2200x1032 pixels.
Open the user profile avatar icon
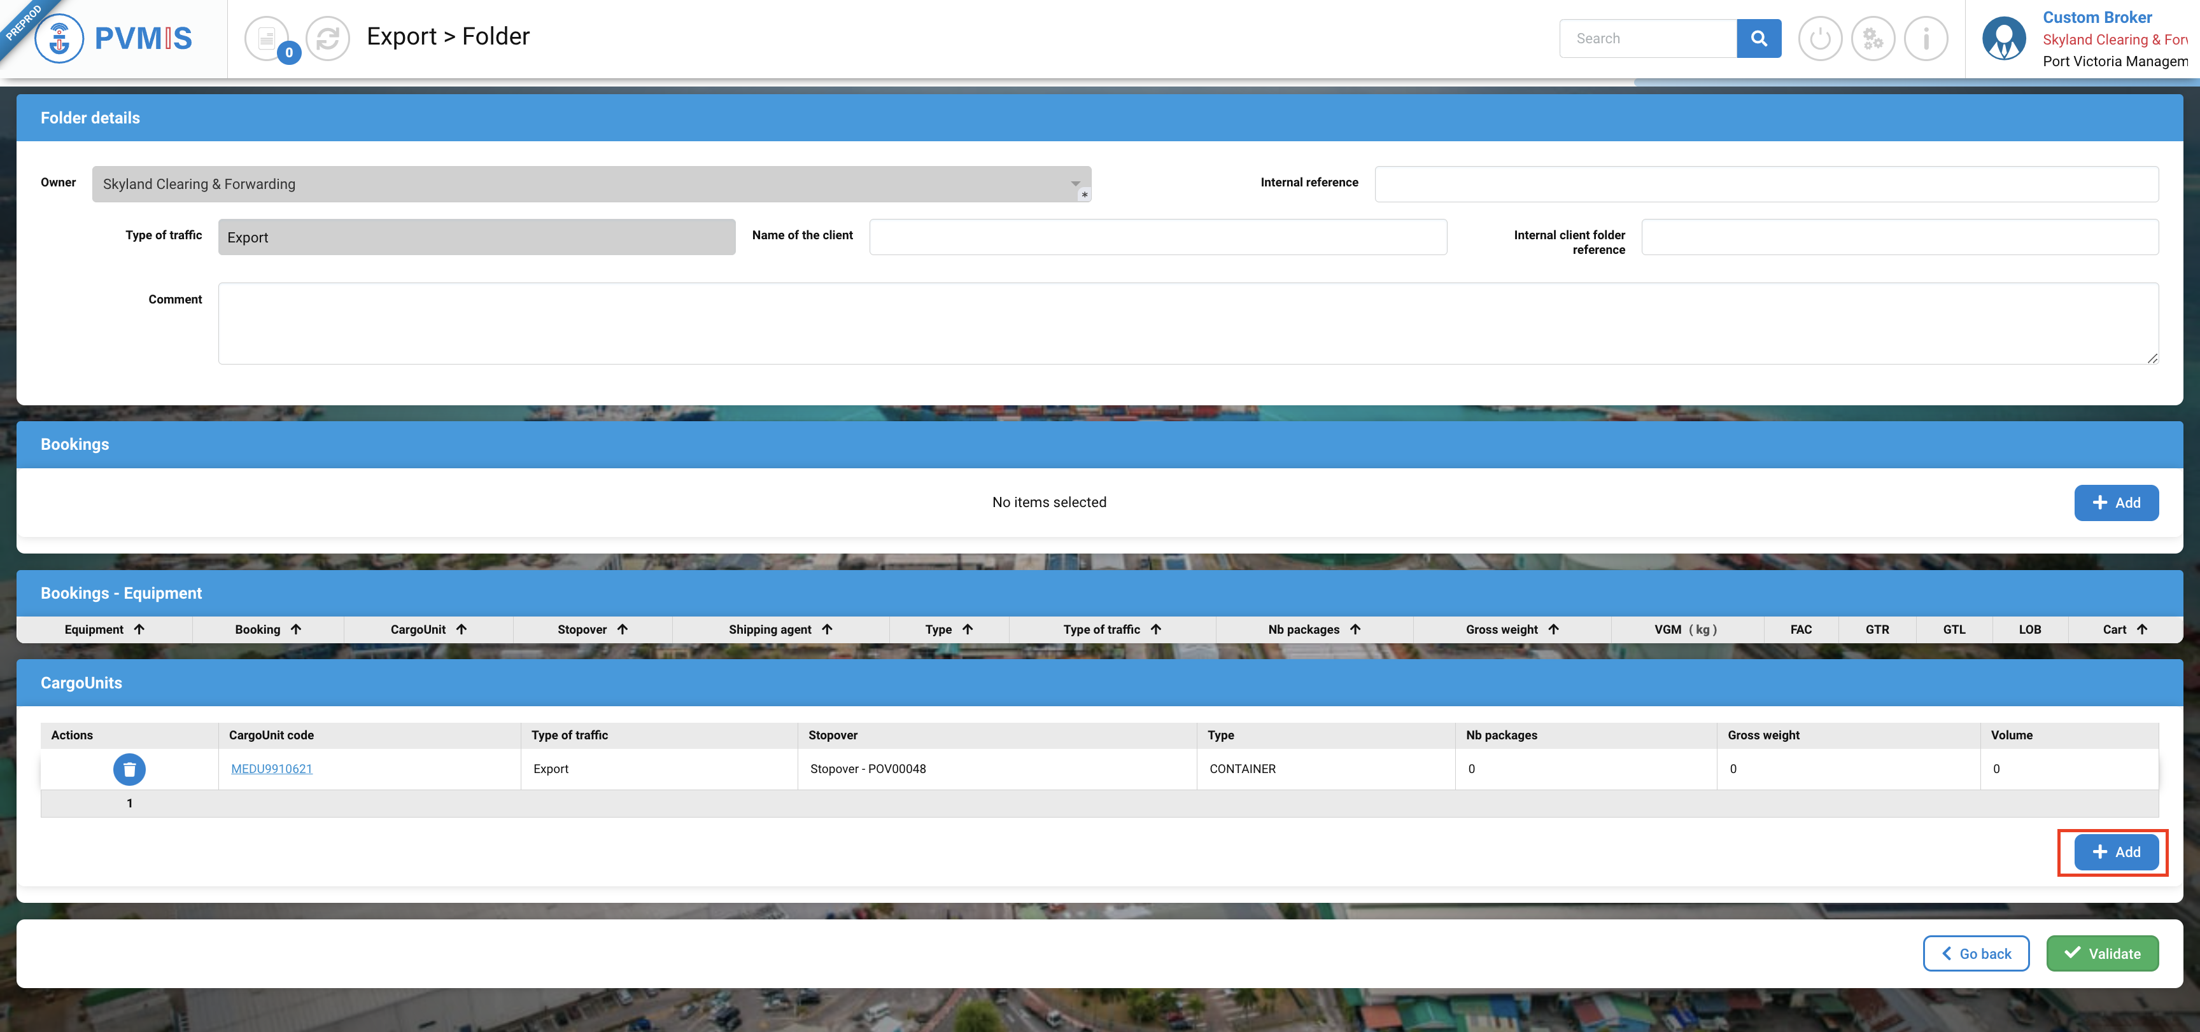click(2003, 38)
